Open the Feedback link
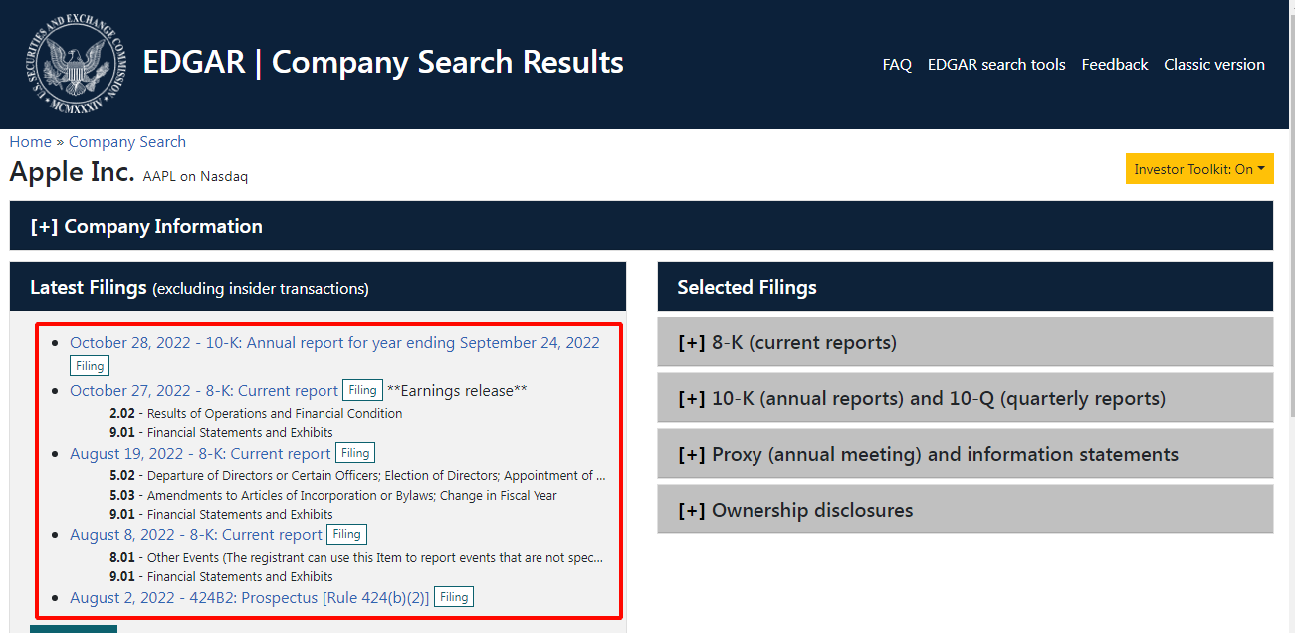This screenshot has height=633, width=1295. click(x=1115, y=65)
